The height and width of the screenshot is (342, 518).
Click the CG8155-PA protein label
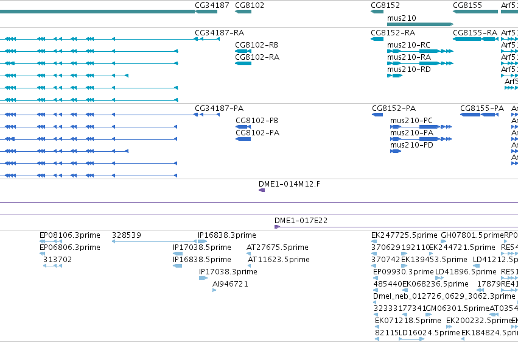coord(482,109)
